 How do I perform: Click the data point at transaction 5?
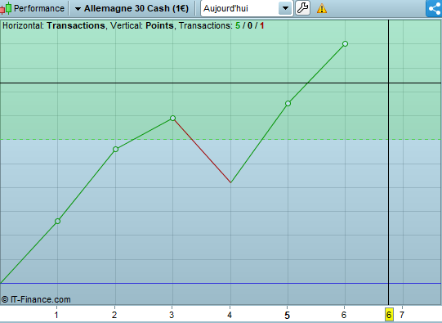[x=288, y=104]
